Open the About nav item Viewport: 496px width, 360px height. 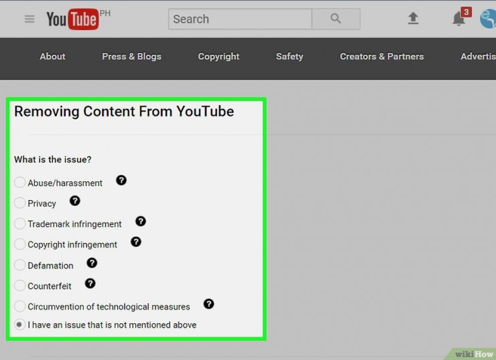point(52,56)
